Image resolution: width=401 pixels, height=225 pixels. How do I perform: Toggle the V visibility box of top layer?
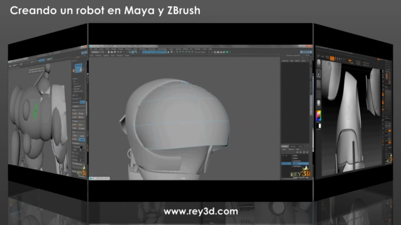click(283, 156)
